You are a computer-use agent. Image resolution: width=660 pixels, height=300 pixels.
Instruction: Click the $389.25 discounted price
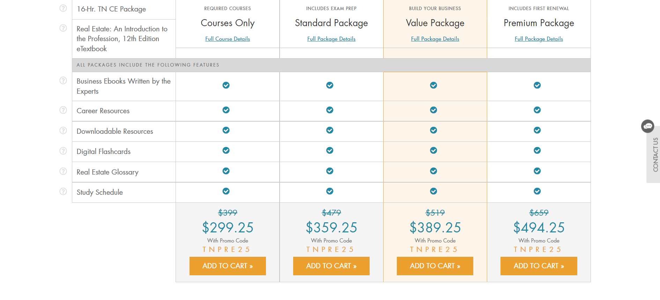tap(435, 228)
